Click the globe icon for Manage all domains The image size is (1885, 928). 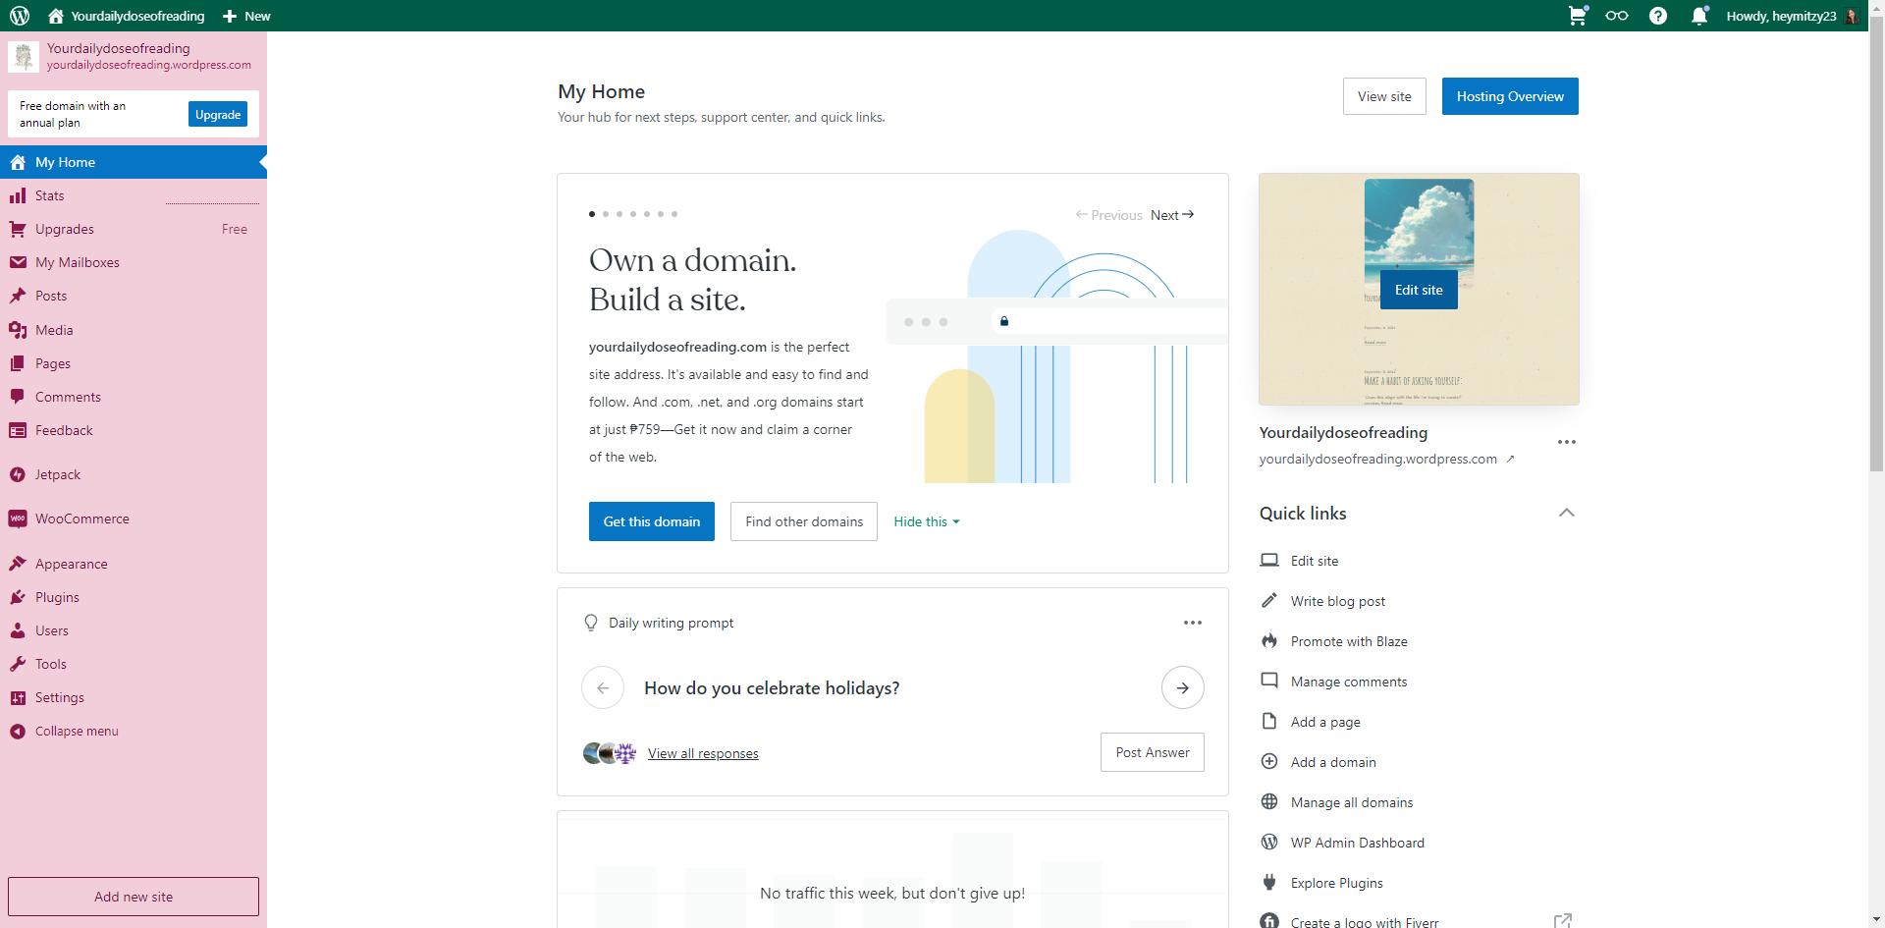tap(1269, 802)
